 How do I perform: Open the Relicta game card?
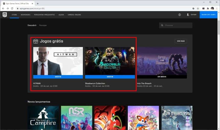pos(177,118)
